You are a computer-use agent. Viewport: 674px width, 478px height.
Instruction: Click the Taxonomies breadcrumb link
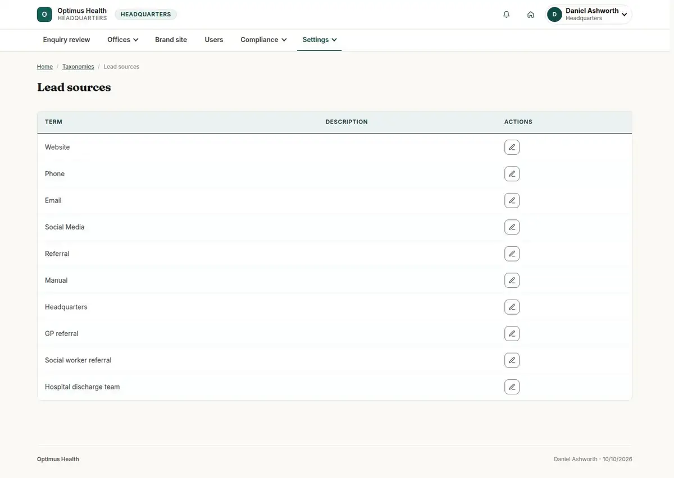[x=78, y=67]
